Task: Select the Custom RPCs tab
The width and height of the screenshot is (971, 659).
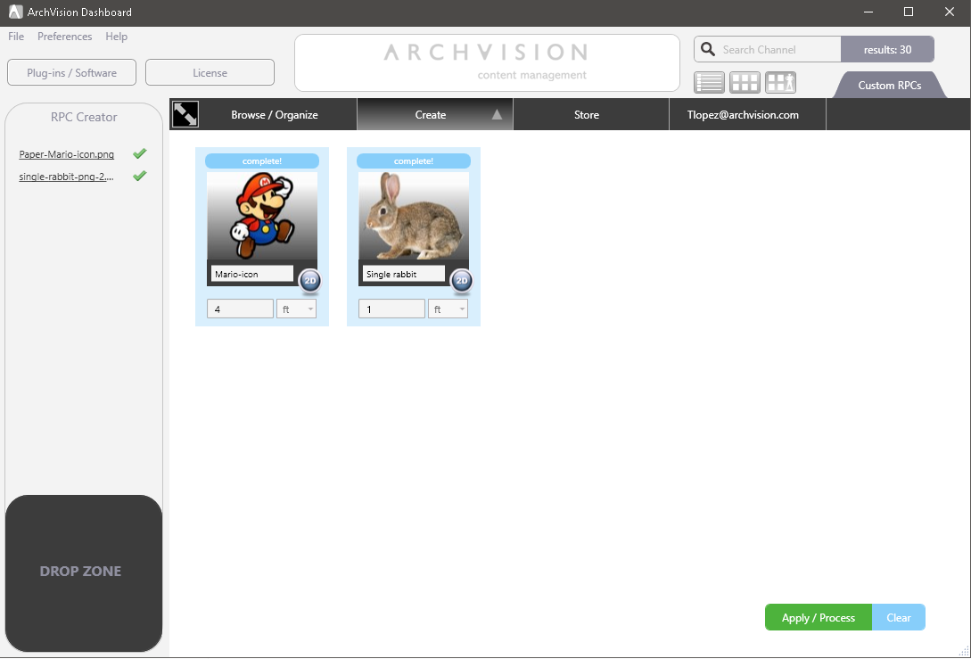Action: pyautogui.click(x=887, y=85)
